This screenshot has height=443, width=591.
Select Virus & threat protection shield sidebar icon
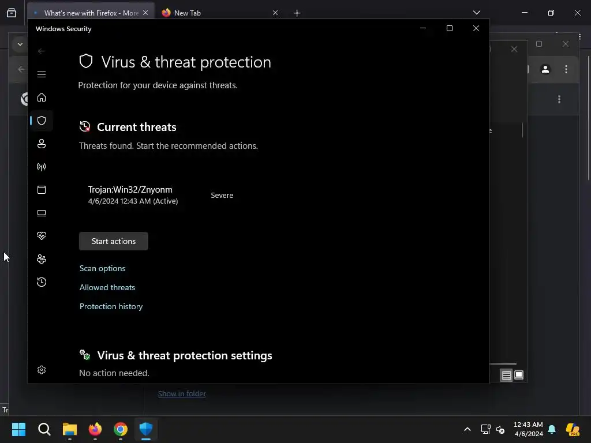click(x=42, y=121)
